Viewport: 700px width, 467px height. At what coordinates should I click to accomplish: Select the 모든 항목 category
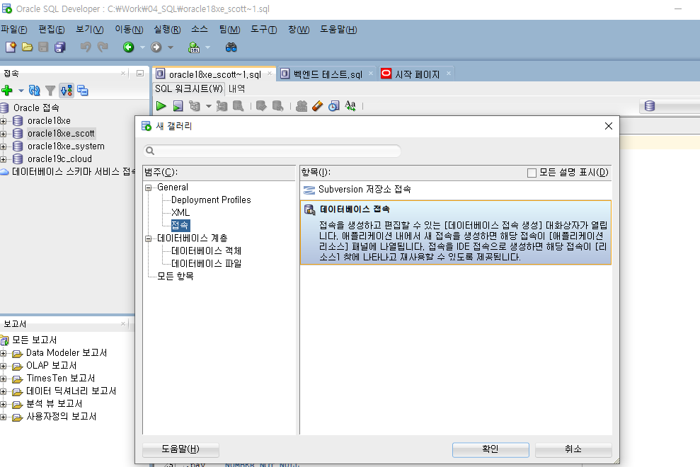(x=175, y=277)
